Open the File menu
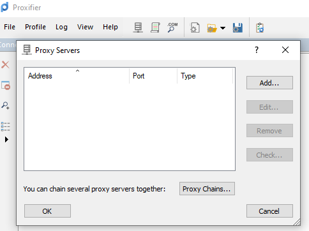Image resolution: width=309 pixels, height=231 pixels. [10, 27]
